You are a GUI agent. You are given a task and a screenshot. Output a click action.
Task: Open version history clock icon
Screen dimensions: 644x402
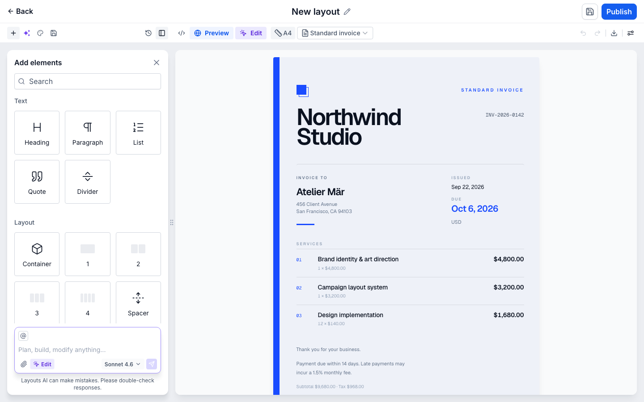pyautogui.click(x=148, y=33)
